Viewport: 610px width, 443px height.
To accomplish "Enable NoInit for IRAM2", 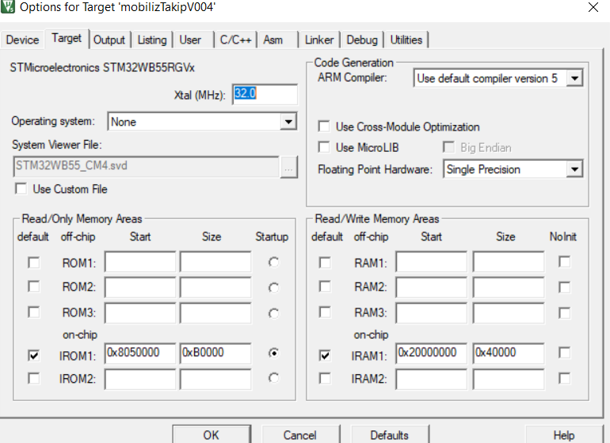I will point(565,378).
